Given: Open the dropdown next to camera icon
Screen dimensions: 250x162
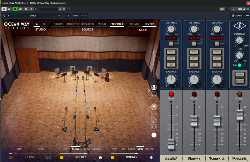Looking at the screenshot, I should [x=228, y=9].
